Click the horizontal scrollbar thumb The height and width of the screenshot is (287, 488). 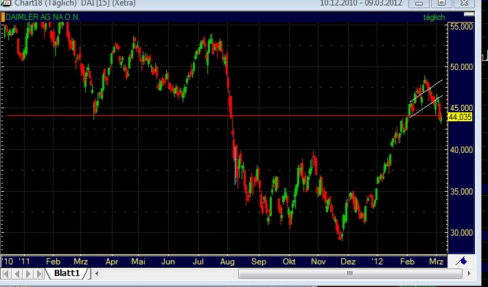pyautogui.click(x=350, y=274)
